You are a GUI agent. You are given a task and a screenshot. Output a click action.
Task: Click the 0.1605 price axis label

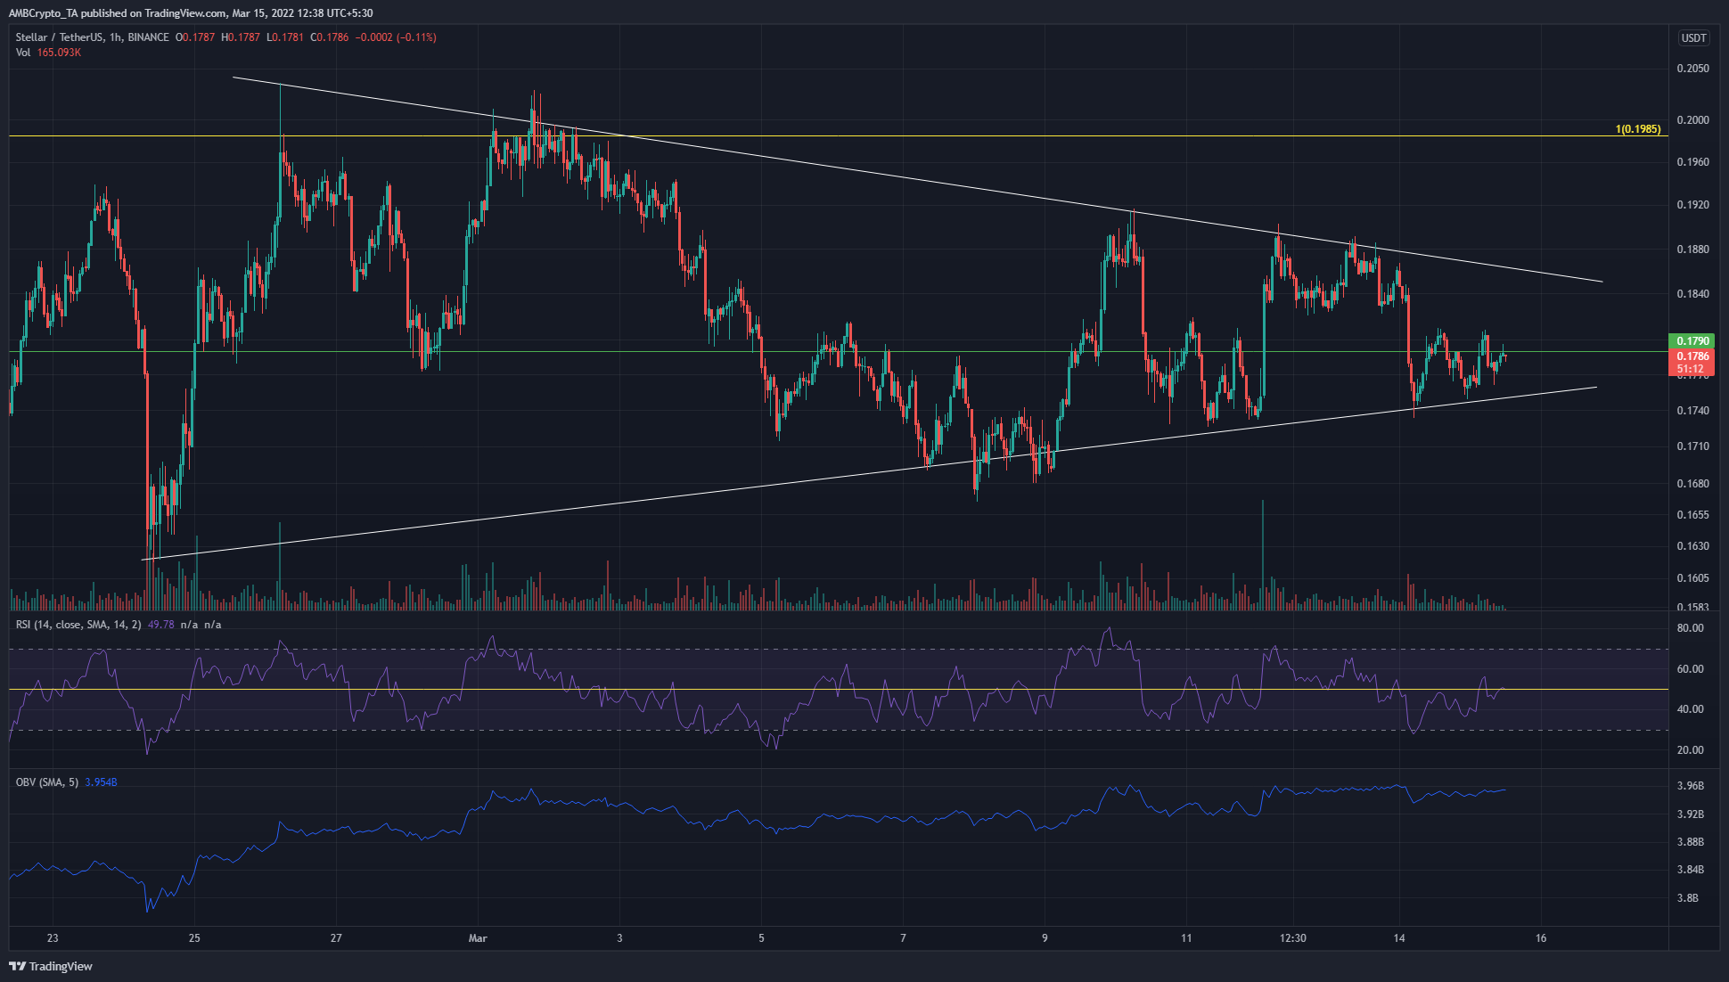pos(1692,578)
